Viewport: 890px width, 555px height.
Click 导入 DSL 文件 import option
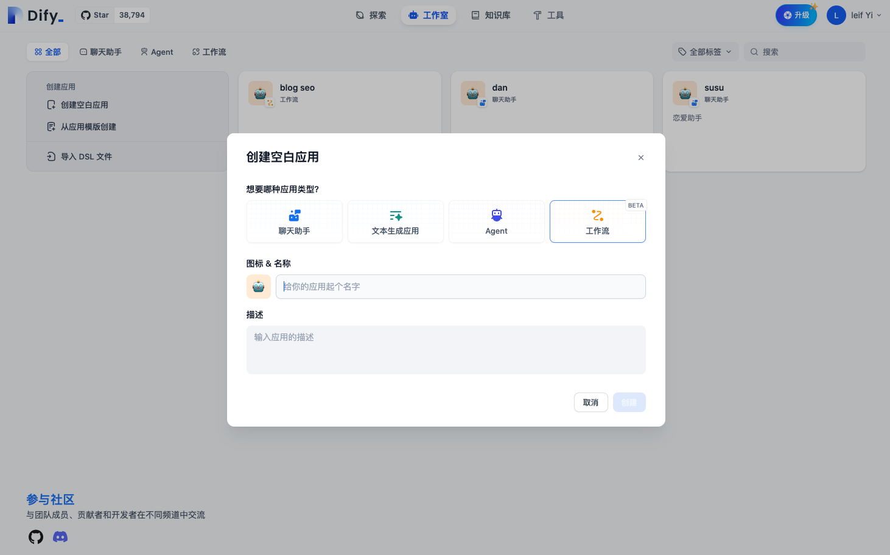[80, 156]
